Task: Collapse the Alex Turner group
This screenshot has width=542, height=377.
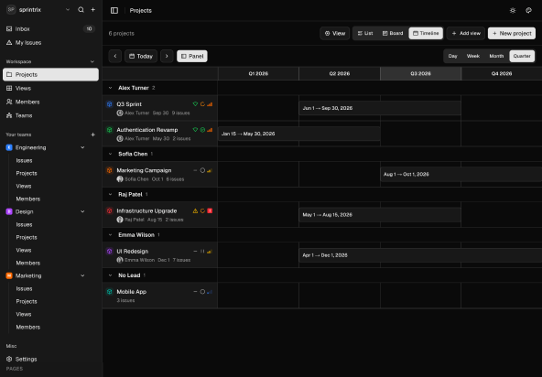Action: (x=110, y=88)
